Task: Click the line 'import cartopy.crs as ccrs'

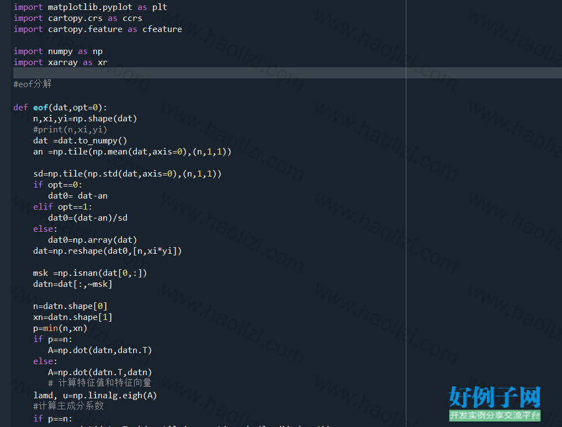Action: click(78, 18)
